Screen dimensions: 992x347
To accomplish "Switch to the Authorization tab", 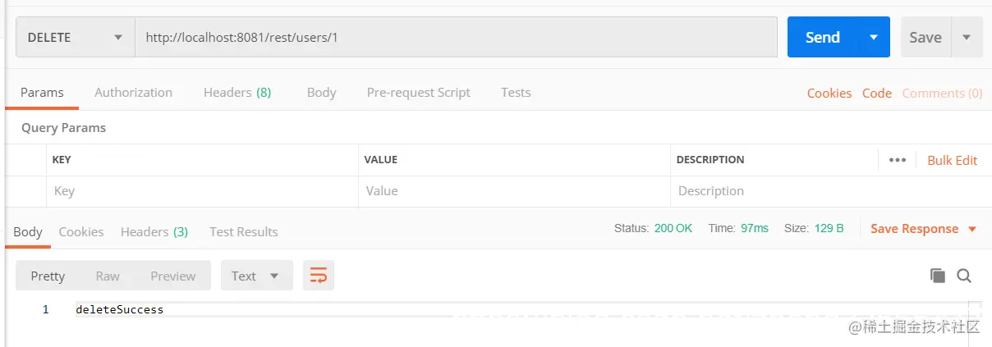I will click(x=133, y=93).
